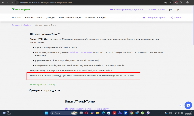
Task: Click the page vertical scrollbar
Action: 193,26
